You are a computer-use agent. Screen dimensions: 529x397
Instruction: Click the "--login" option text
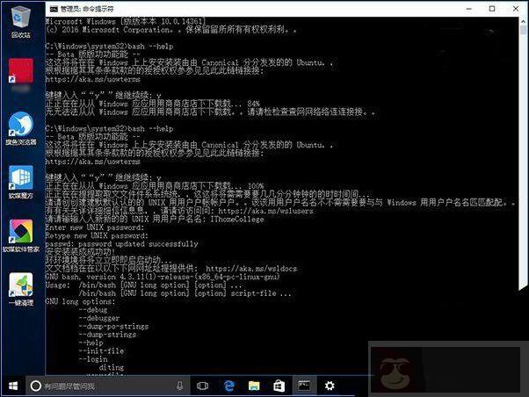click(x=93, y=359)
